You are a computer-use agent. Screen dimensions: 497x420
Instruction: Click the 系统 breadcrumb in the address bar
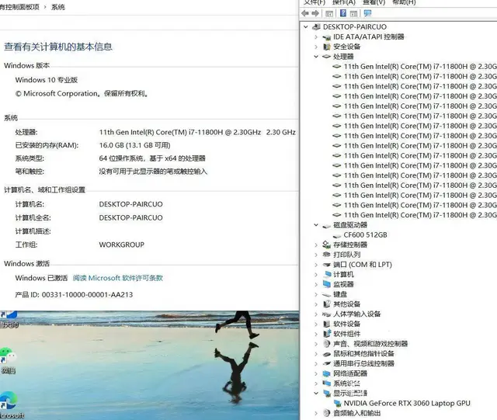click(58, 7)
